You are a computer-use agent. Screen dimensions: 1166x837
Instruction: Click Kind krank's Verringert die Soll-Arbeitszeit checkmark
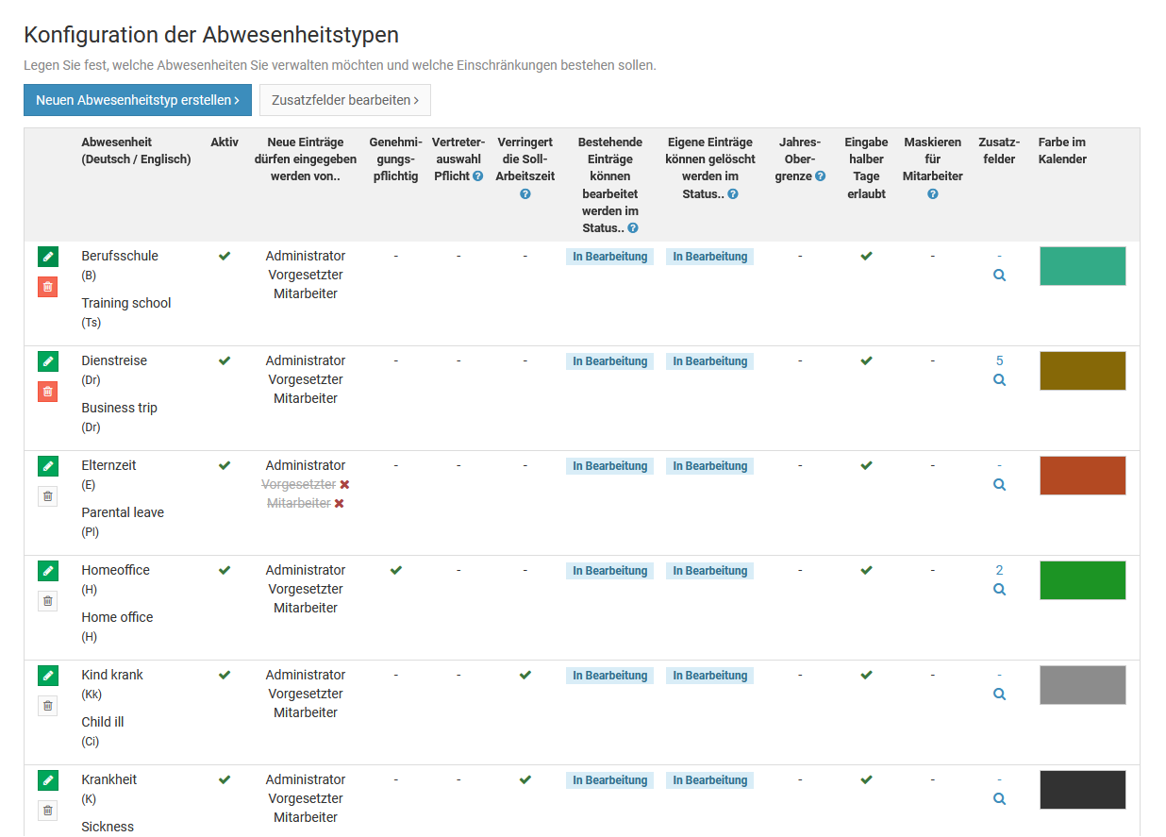point(525,675)
